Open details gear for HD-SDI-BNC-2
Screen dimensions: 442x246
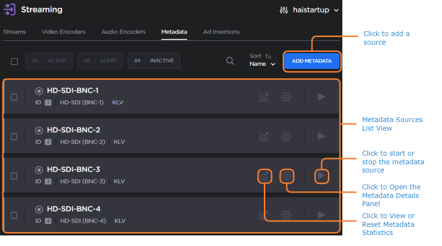coord(286,136)
